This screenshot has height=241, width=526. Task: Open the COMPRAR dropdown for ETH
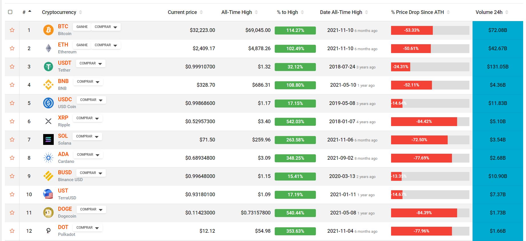pos(106,45)
